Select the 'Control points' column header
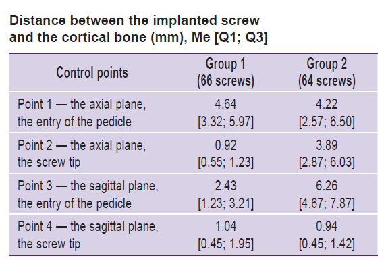386x266 pixels. pos(92,73)
